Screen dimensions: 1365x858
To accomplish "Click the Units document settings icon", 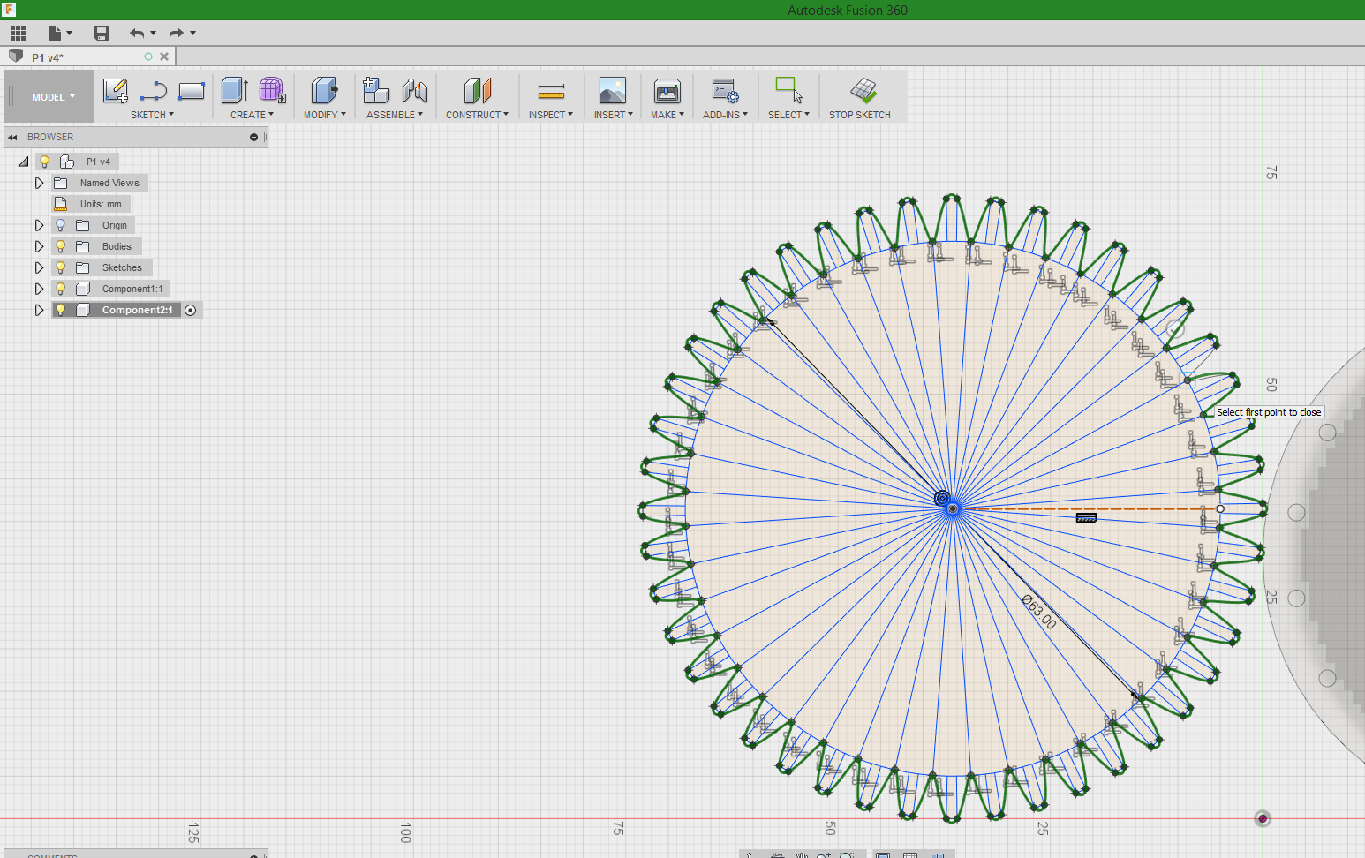I will pos(61,204).
